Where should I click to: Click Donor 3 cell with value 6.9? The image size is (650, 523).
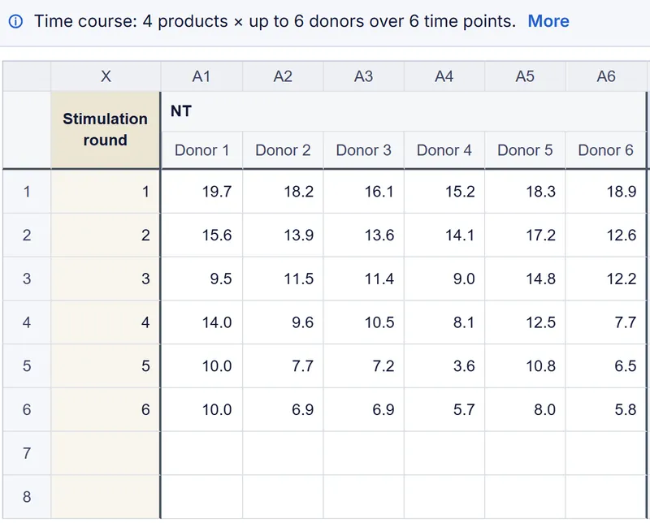pyautogui.click(x=363, y=409)
